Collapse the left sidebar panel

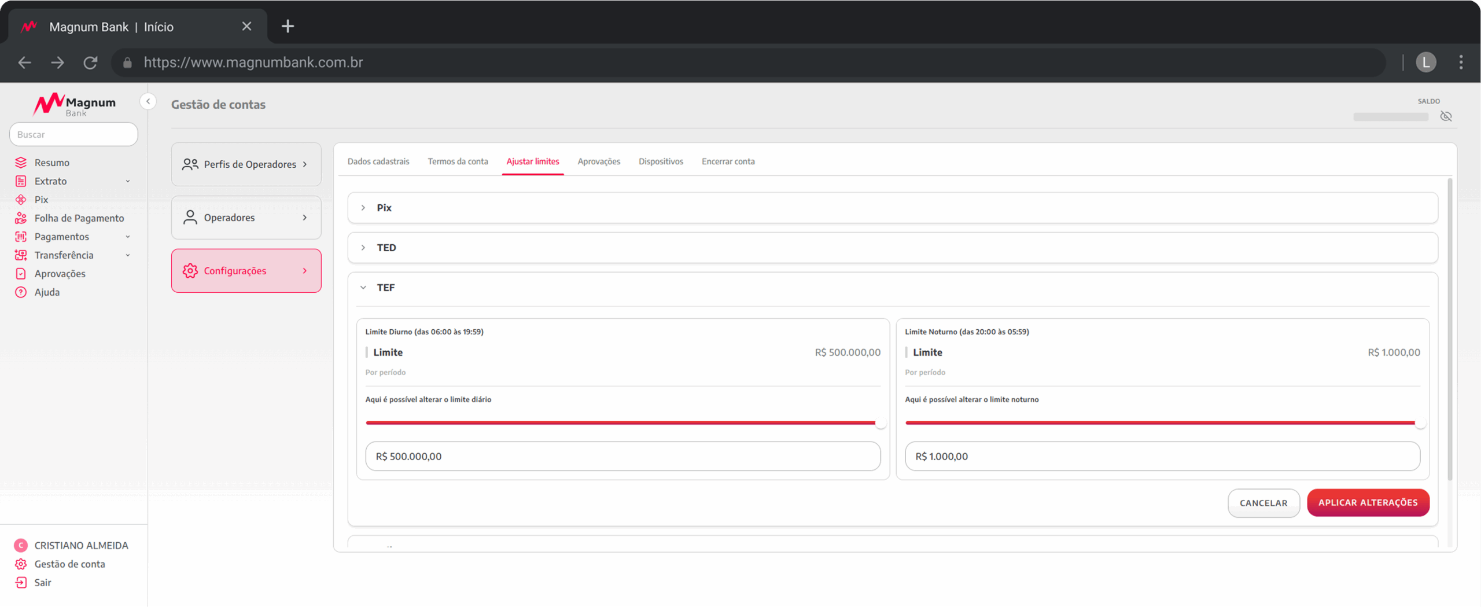[x=148, y=102]
